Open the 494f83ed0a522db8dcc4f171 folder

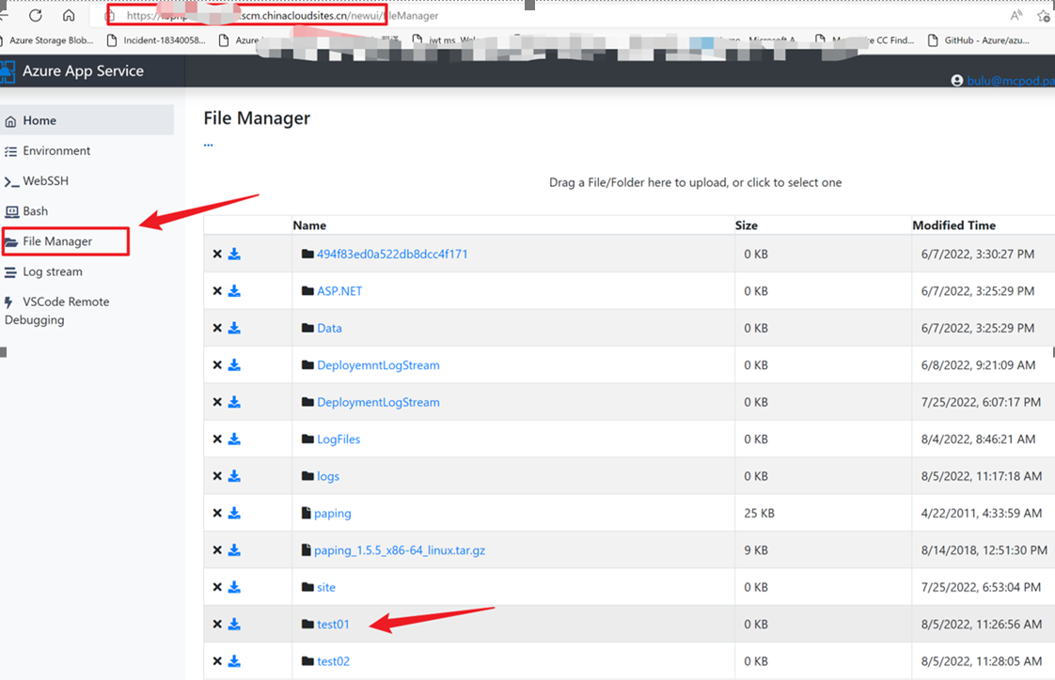[x=392, y=254]
